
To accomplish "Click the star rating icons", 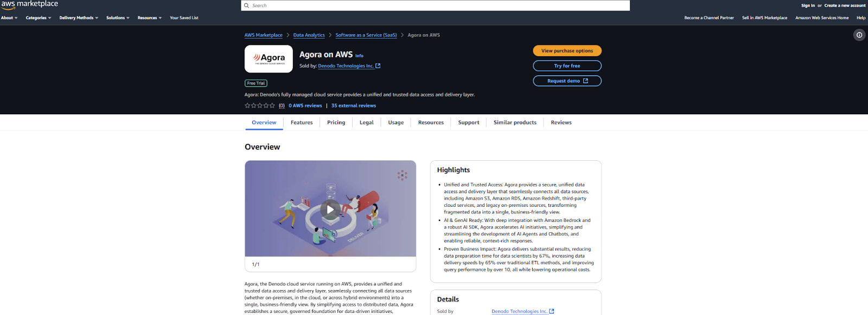I will (x=260, y=106).
